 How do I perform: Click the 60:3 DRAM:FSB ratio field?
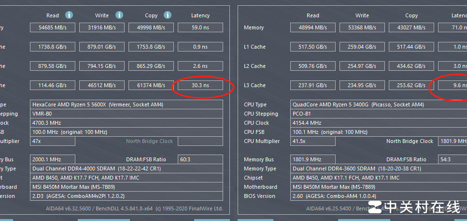tap(200, 159)
